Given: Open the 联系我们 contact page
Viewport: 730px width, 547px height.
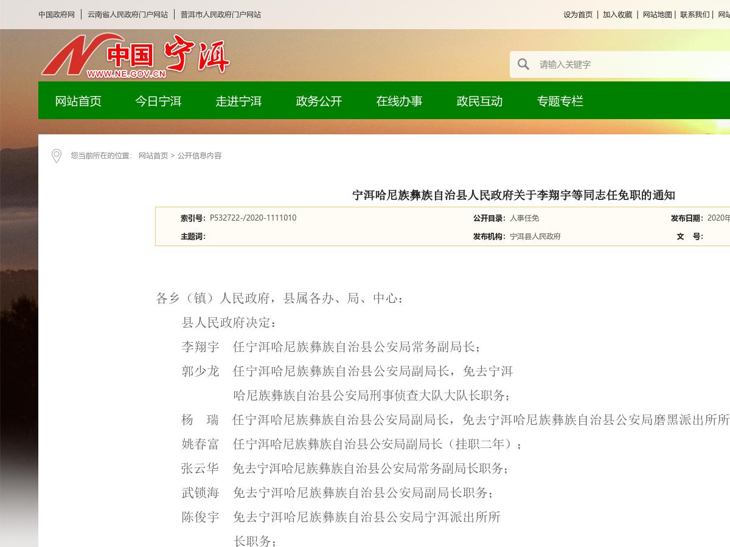Looking at the screenshot, I should (x=695, y=14).
